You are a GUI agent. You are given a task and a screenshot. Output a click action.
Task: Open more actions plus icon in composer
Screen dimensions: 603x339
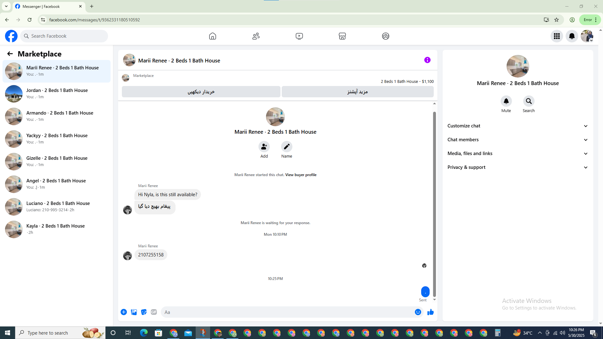pyautogui.click(x=124, y=312)
